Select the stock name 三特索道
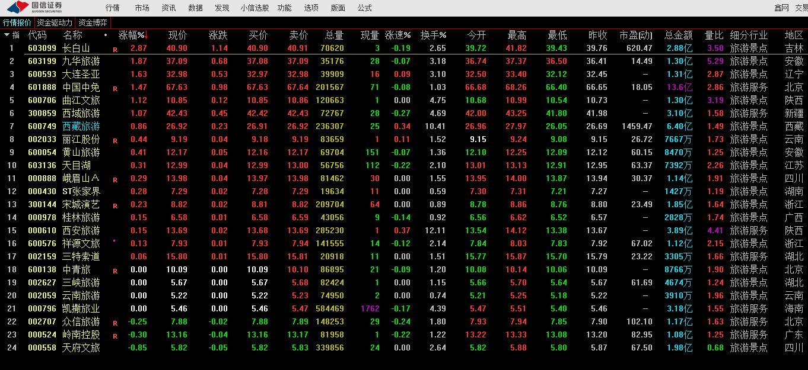This screenshot has height=370, width=808. 81,256
